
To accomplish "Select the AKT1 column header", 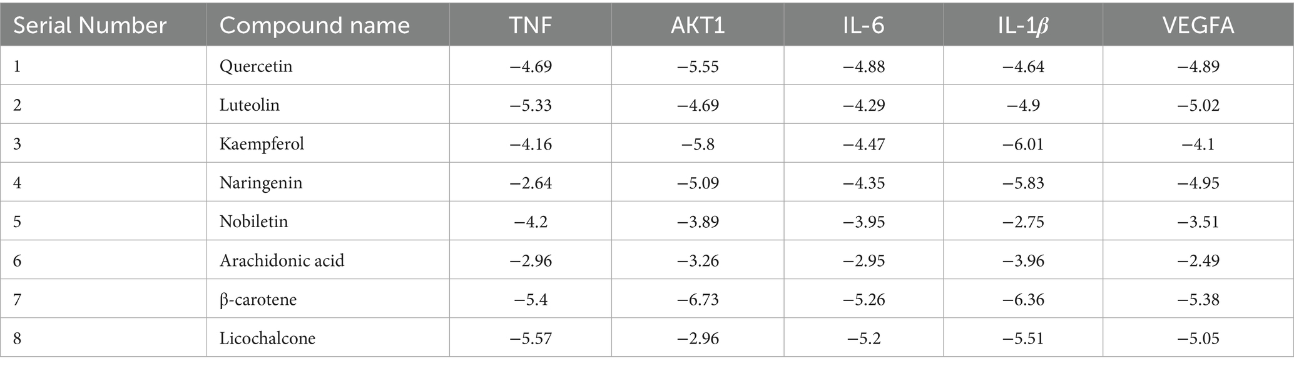I will 697,26.
